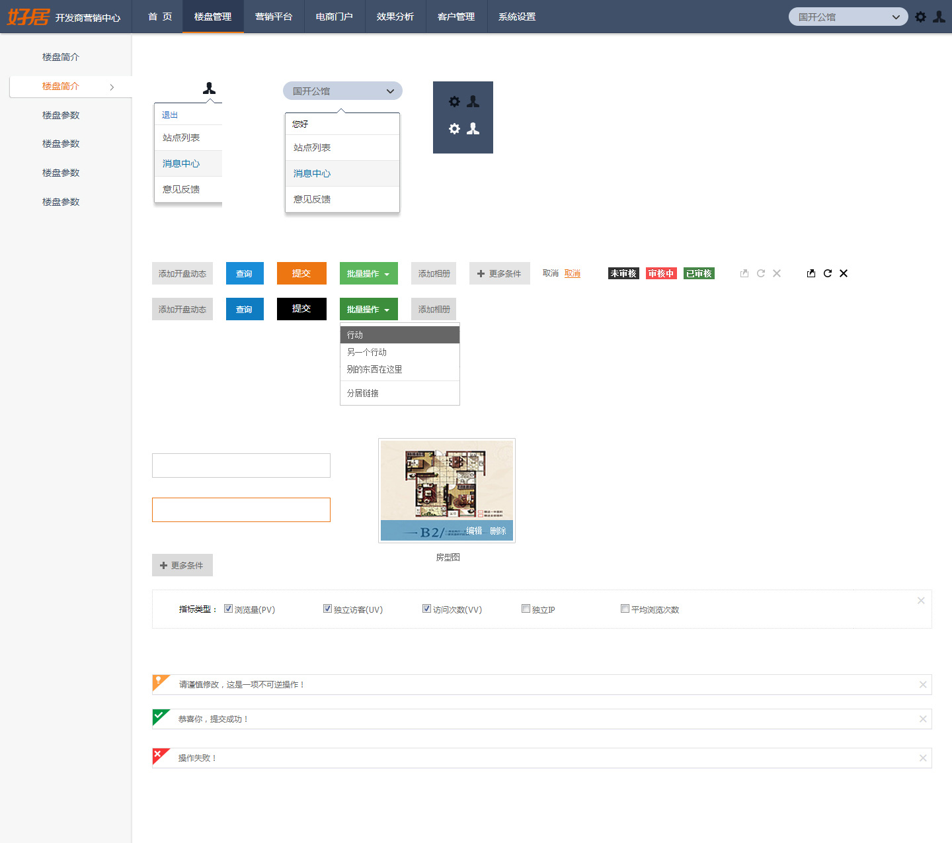Click the black X close icon
This screenshot has height=843, width=952.
pos(844,273)
